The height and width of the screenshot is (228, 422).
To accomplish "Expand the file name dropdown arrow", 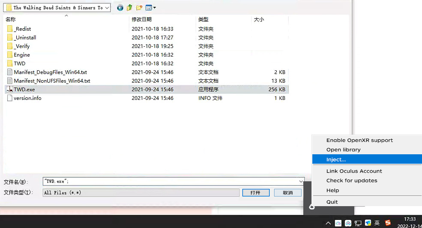I will (301, 181).
